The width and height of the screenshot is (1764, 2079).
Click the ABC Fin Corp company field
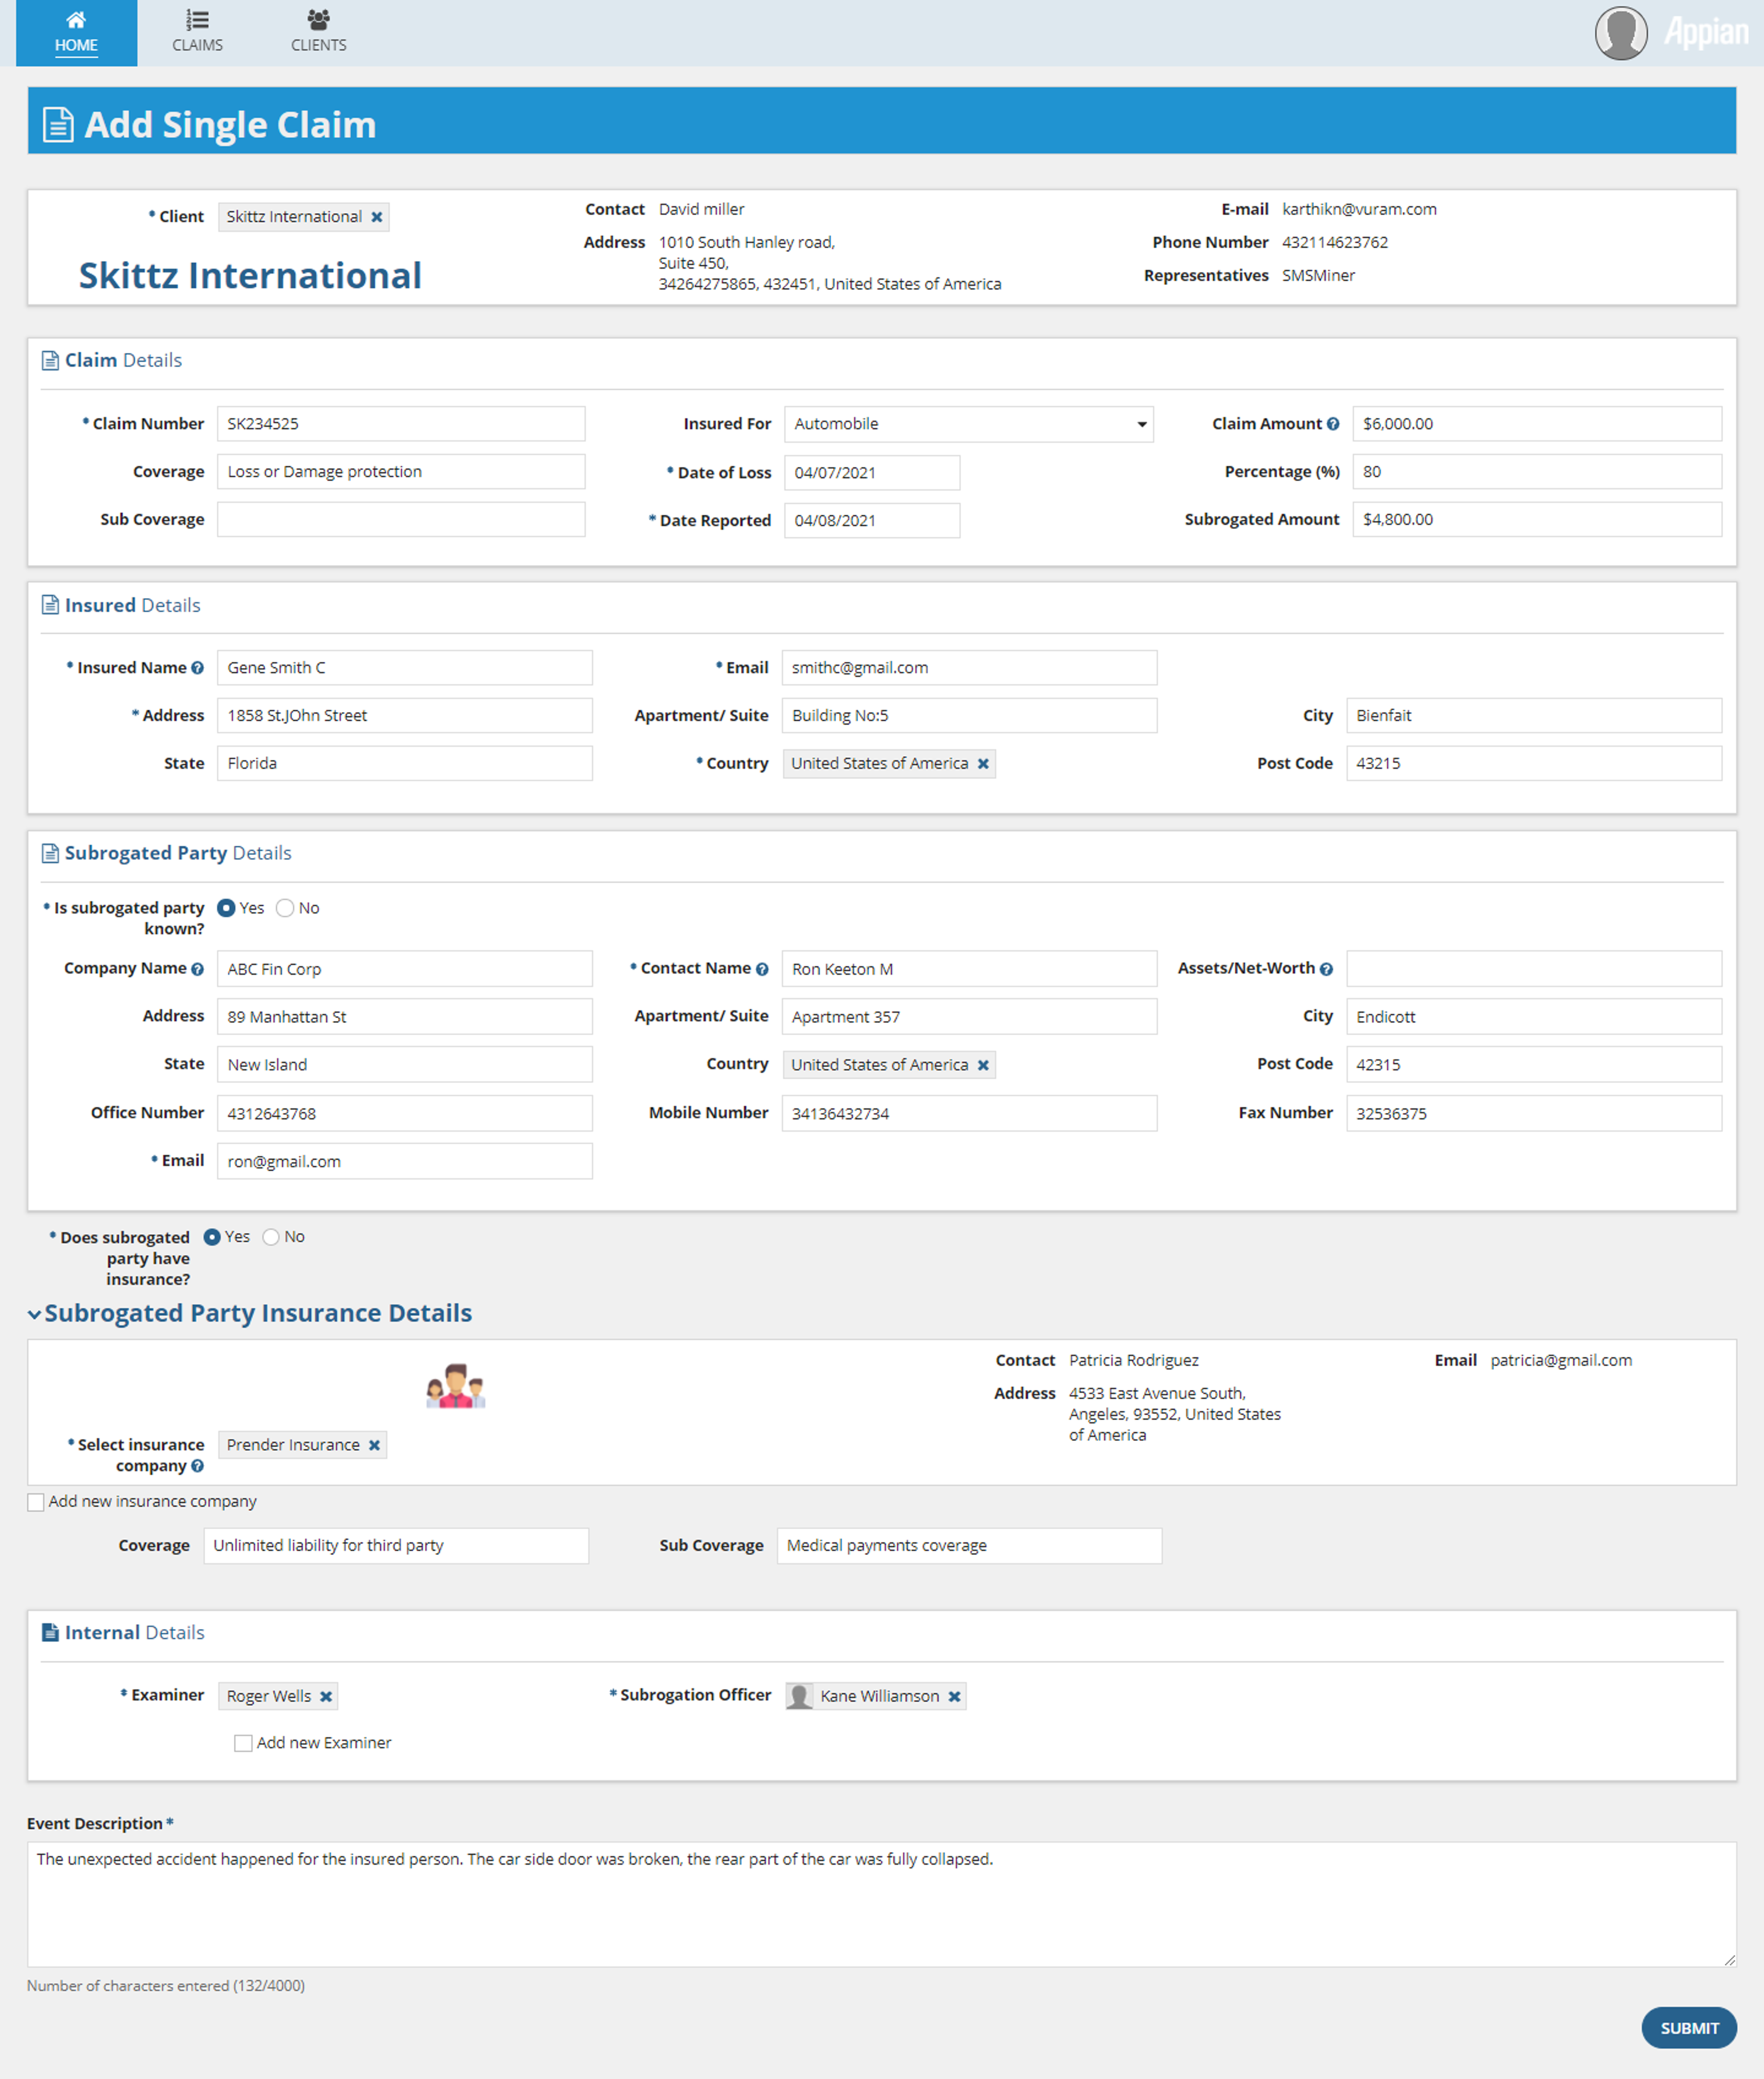(x=405, y=969)
